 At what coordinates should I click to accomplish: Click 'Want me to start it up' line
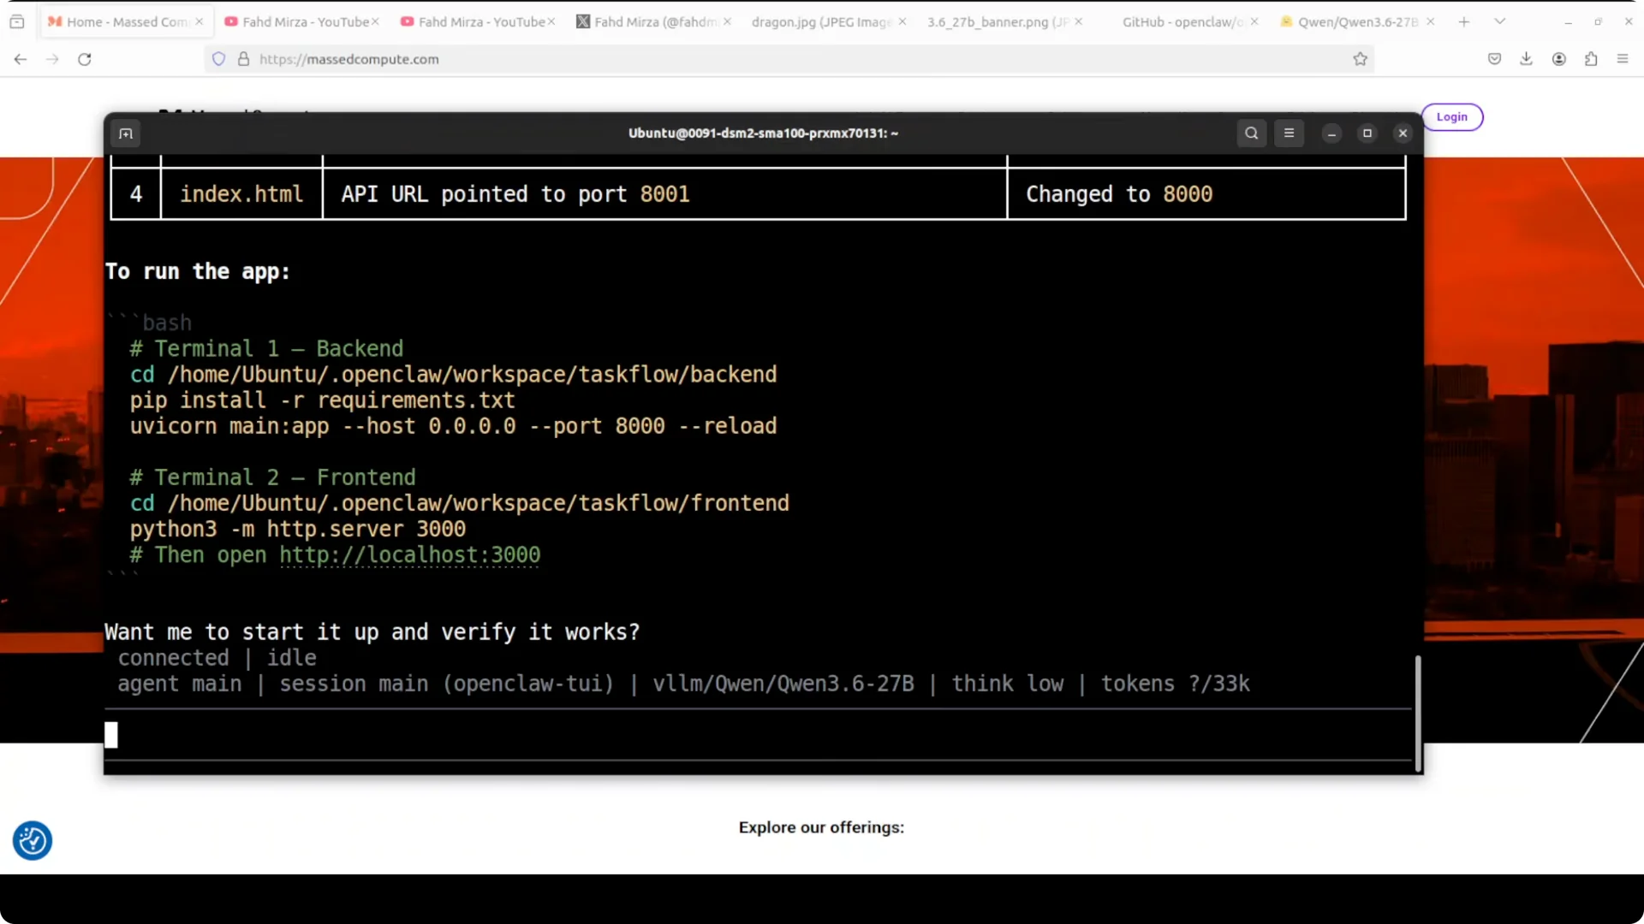pos(372,632)
